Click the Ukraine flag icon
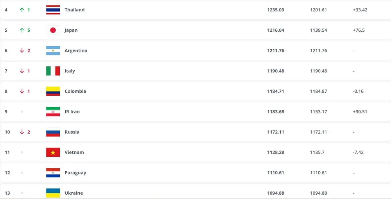 (53, 193)
